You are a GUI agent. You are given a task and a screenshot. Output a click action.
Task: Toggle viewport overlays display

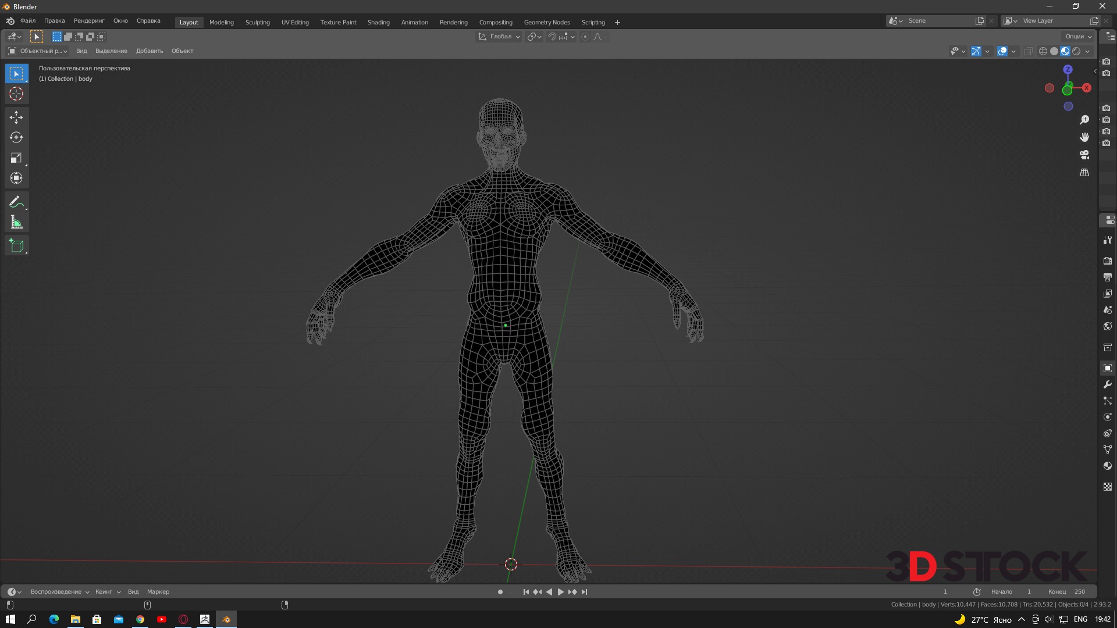click(1002, 51)
